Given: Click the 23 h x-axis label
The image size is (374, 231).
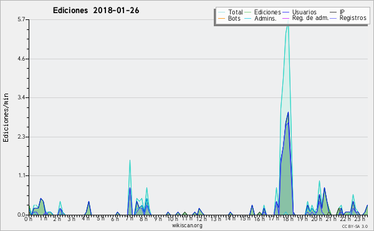Looking at the screenshot, I should tap(360, 219).
